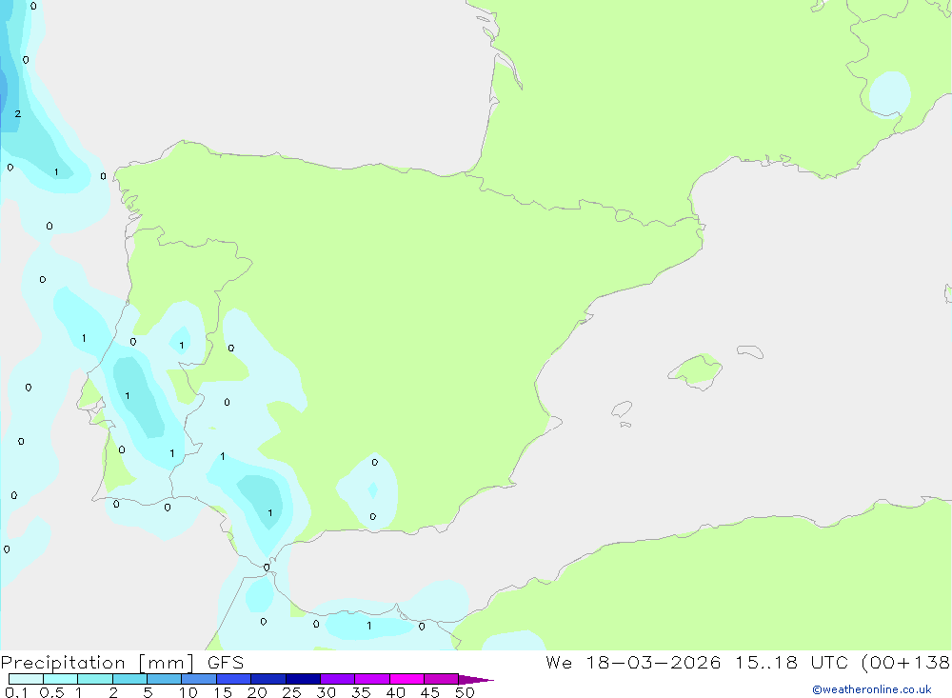Click the over-50 arrow tip of legend
This screenshot has width=952, height=698.
tap(476, 680)
